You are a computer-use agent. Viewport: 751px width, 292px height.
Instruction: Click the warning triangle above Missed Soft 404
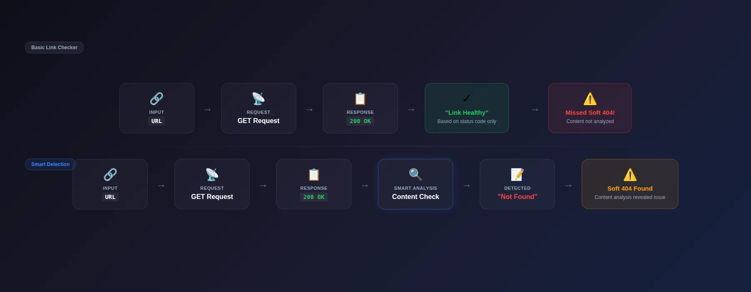(x=590, y=99)
